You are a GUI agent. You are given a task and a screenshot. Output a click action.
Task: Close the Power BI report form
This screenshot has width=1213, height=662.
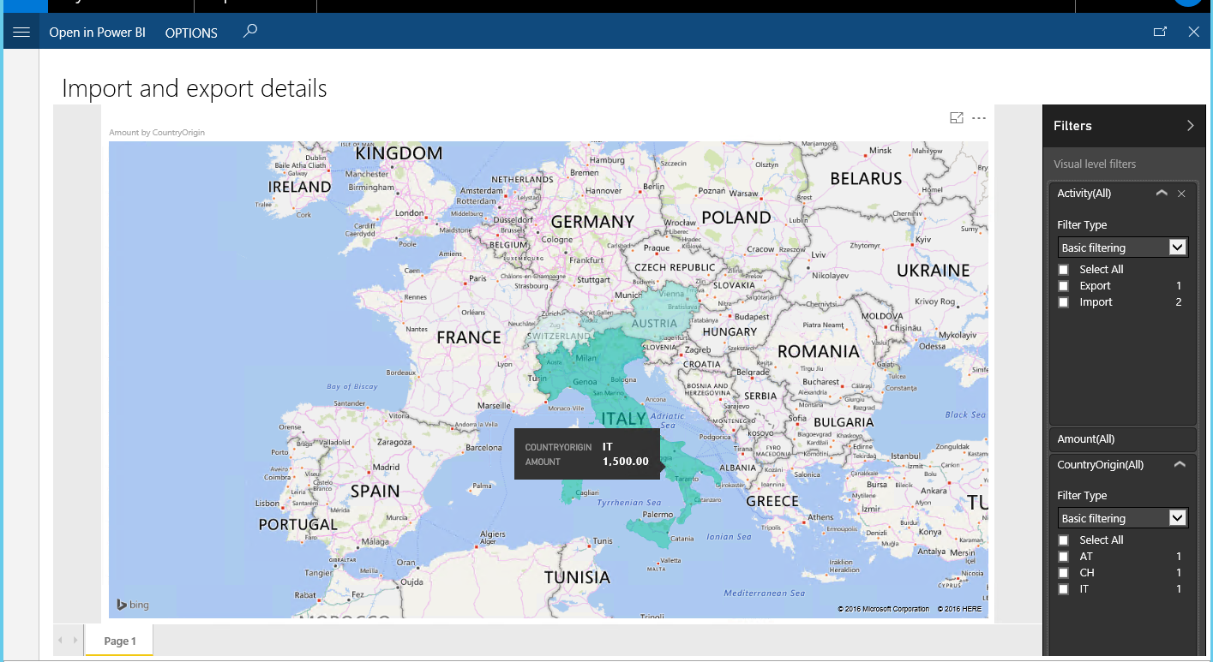(1193, 32)
